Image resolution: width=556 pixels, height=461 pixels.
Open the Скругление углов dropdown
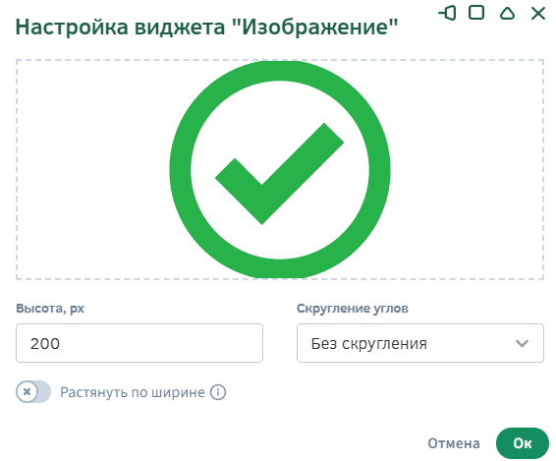point(420,343)
